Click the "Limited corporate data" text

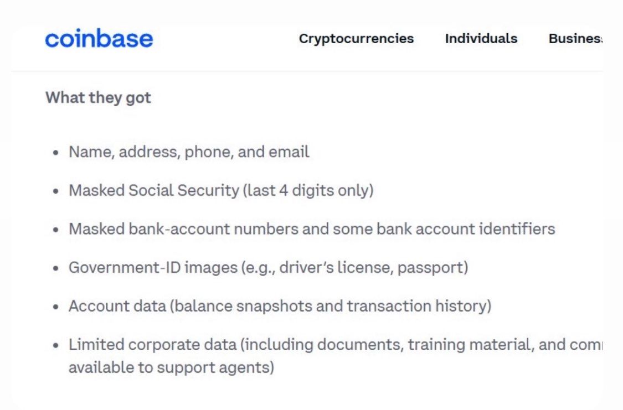[x=153, y=345]
